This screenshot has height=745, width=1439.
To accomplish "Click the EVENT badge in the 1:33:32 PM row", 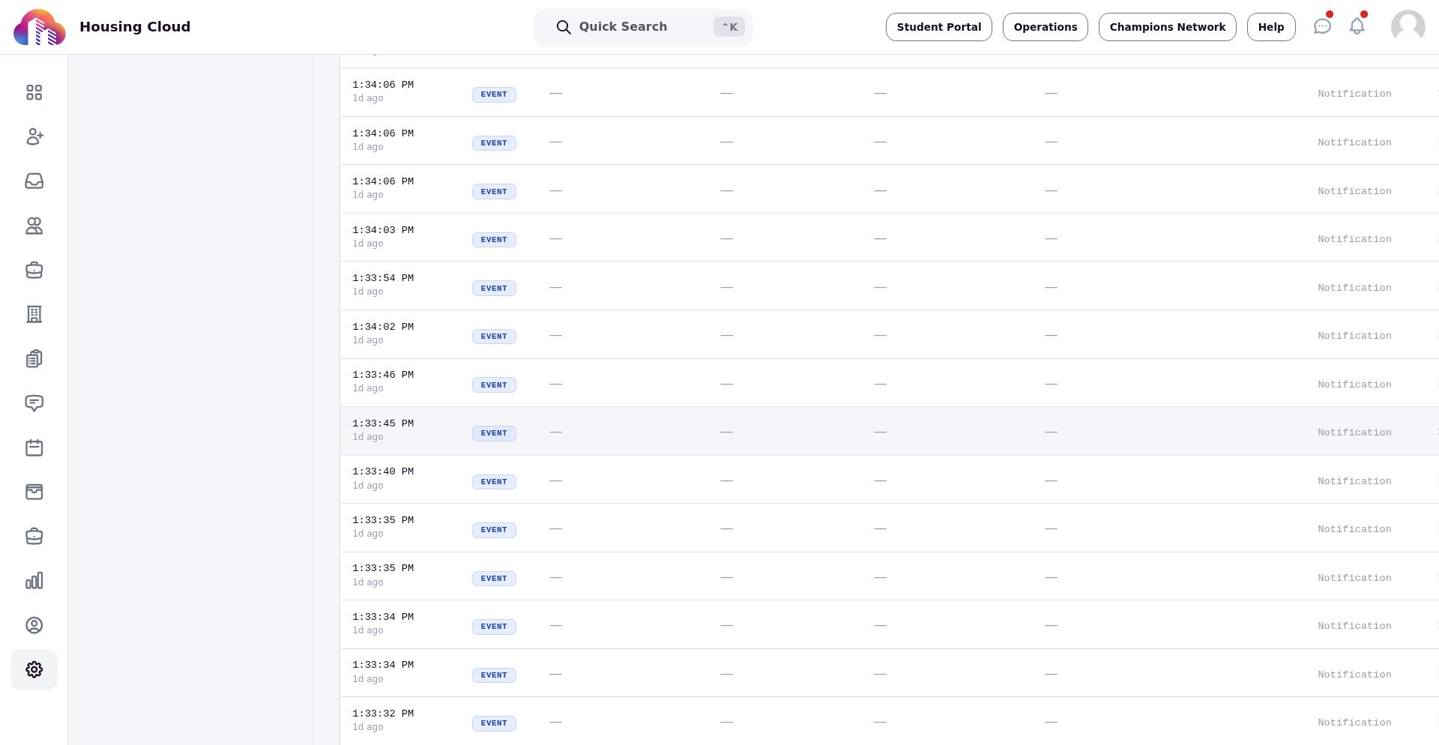I will pos(494,723).
